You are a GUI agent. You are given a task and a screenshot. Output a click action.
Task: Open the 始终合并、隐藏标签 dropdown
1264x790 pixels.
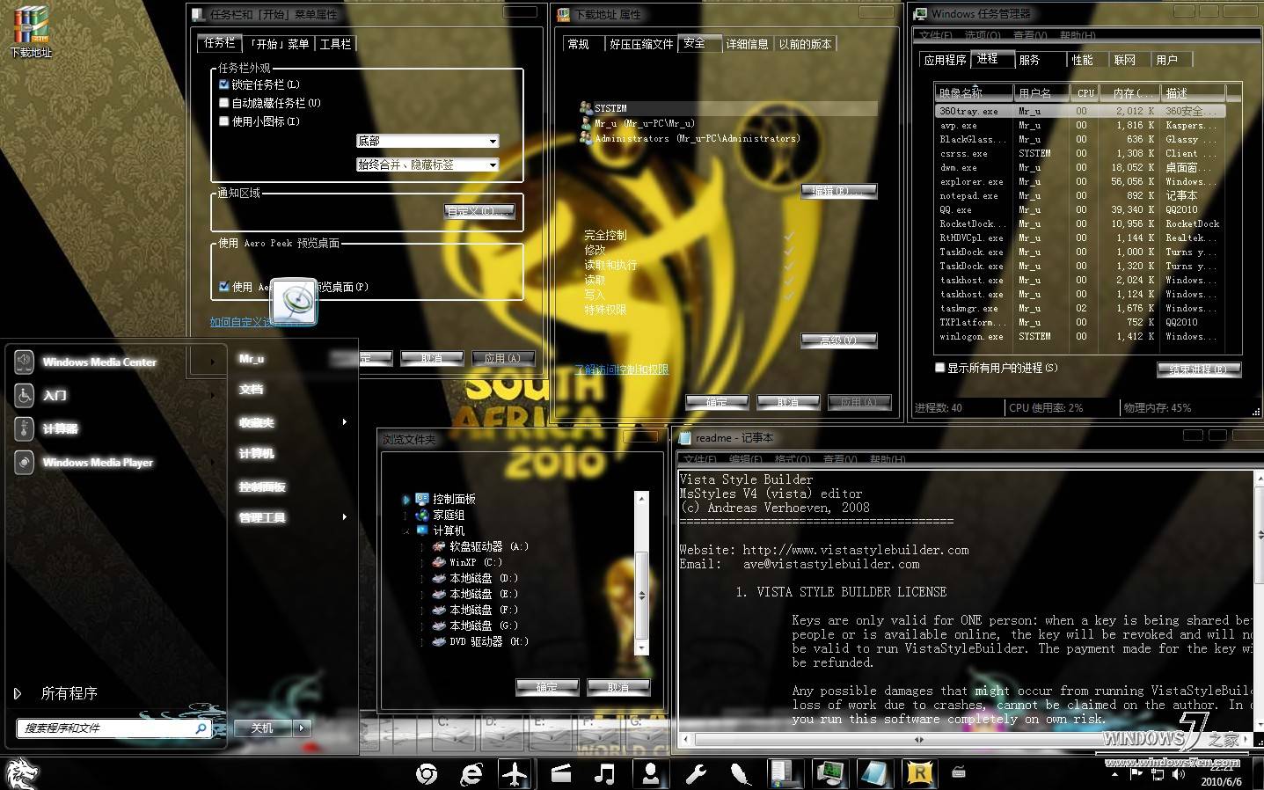(427, 165)
